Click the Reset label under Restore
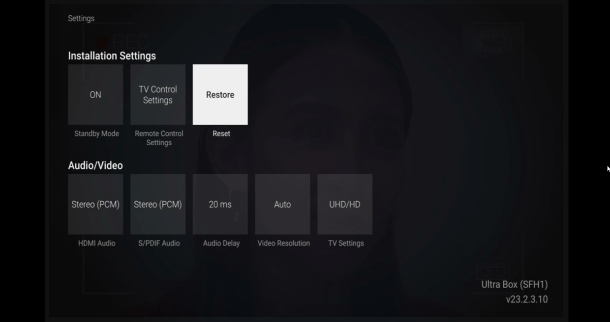The image size is (610, 322). (221, 134)
